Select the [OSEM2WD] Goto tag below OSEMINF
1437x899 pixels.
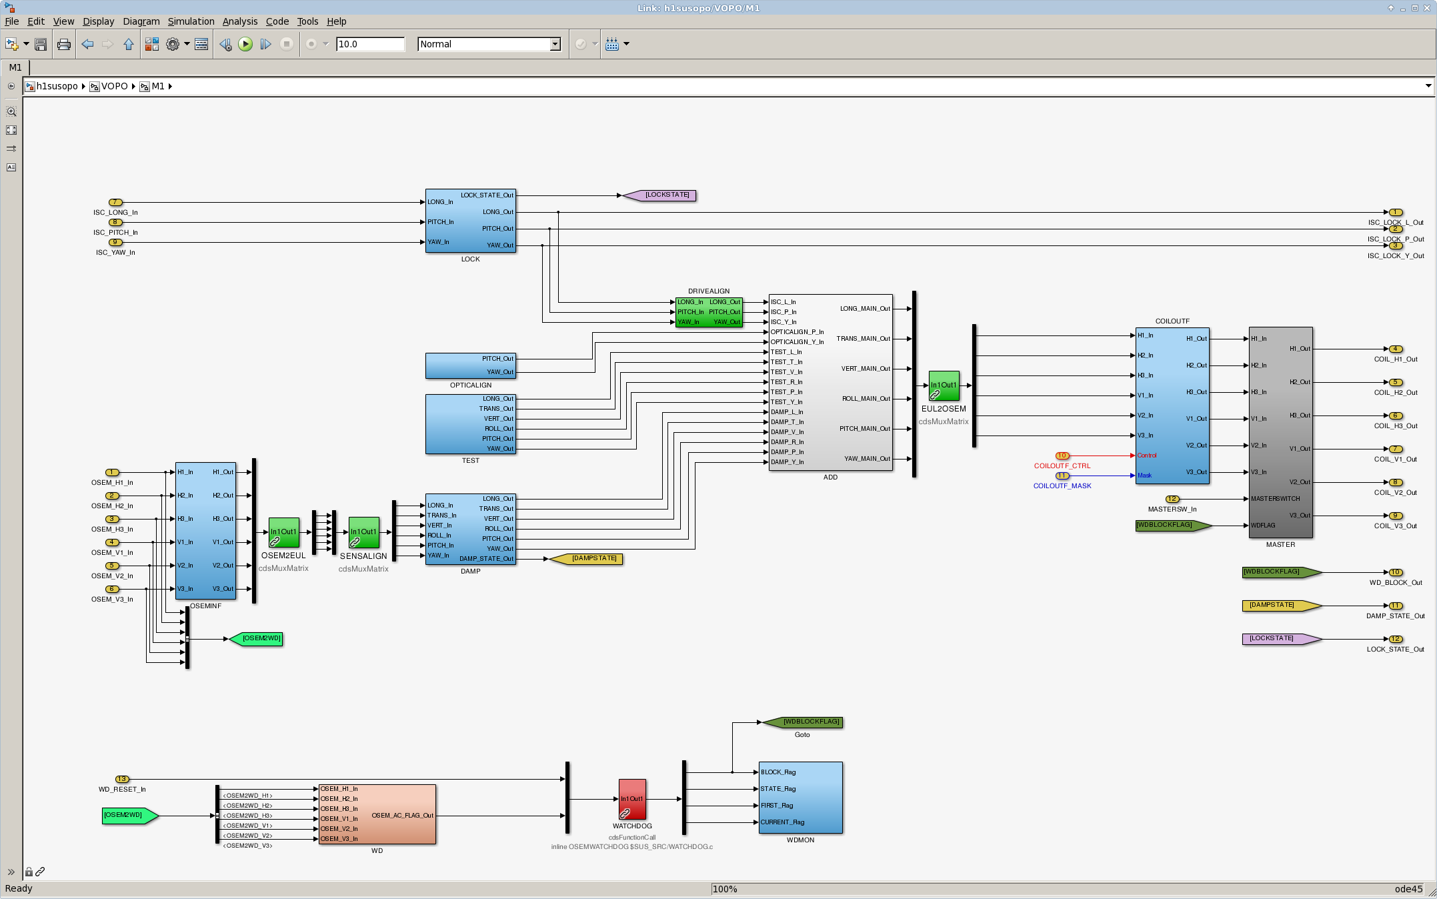(256, 639)
